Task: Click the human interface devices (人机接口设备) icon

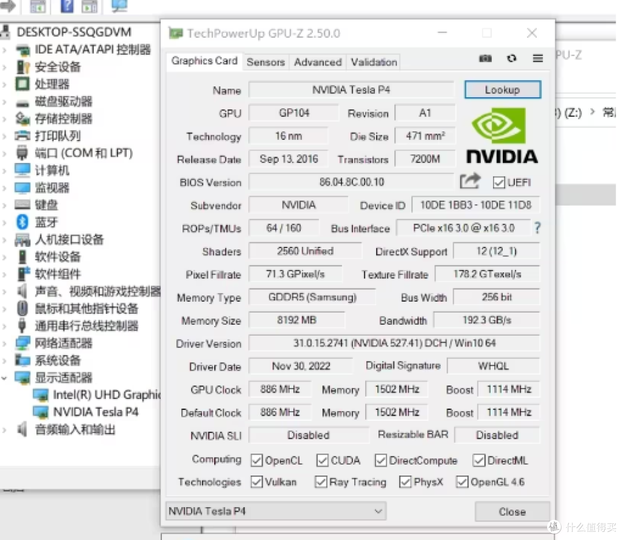Action: coord(22,239)
